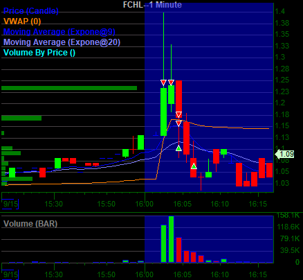Select the Volume By Price () label
The image size is (303, 280).
[39, 53]
